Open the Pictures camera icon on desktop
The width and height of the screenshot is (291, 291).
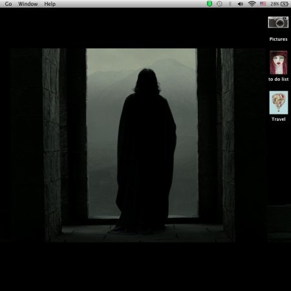click(278, 22)
